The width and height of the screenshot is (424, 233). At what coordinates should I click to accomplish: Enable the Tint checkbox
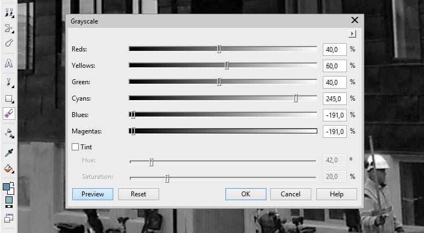tap(75, 147)
